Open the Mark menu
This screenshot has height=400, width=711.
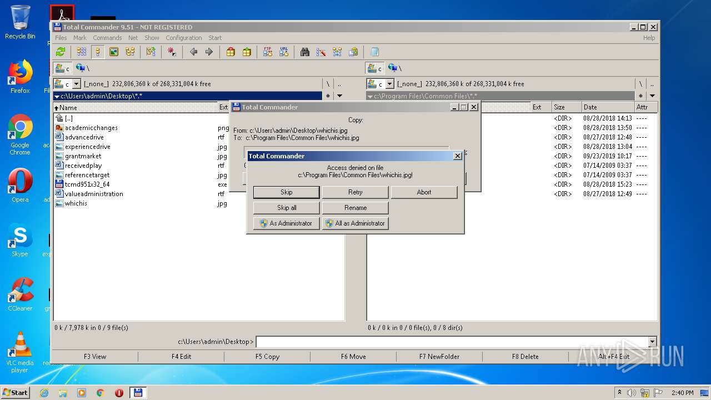[80, 38]
